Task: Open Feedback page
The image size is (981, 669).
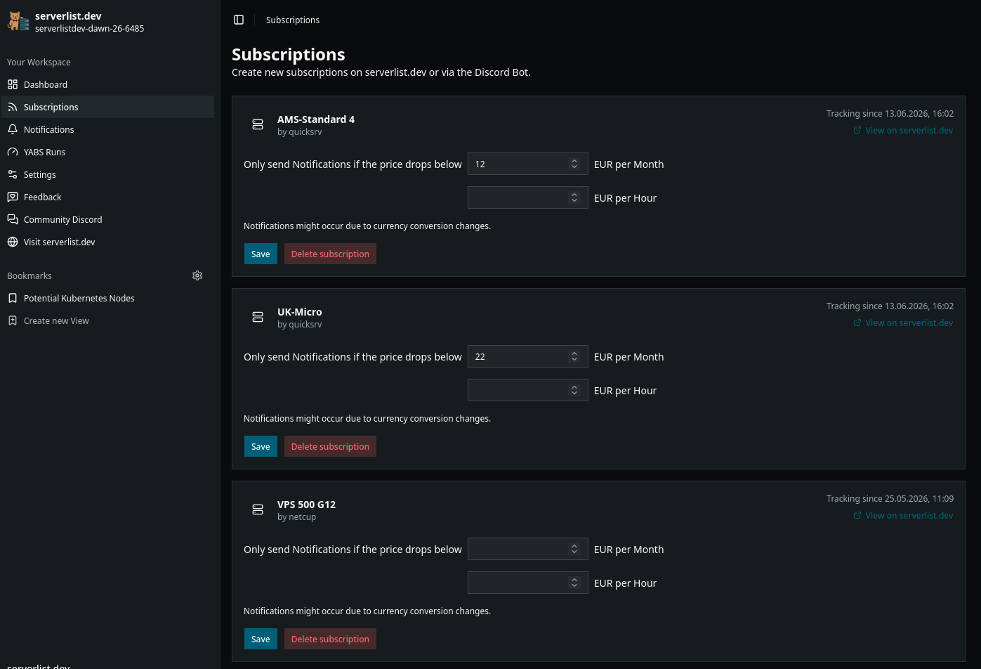Action: (107, 197)
